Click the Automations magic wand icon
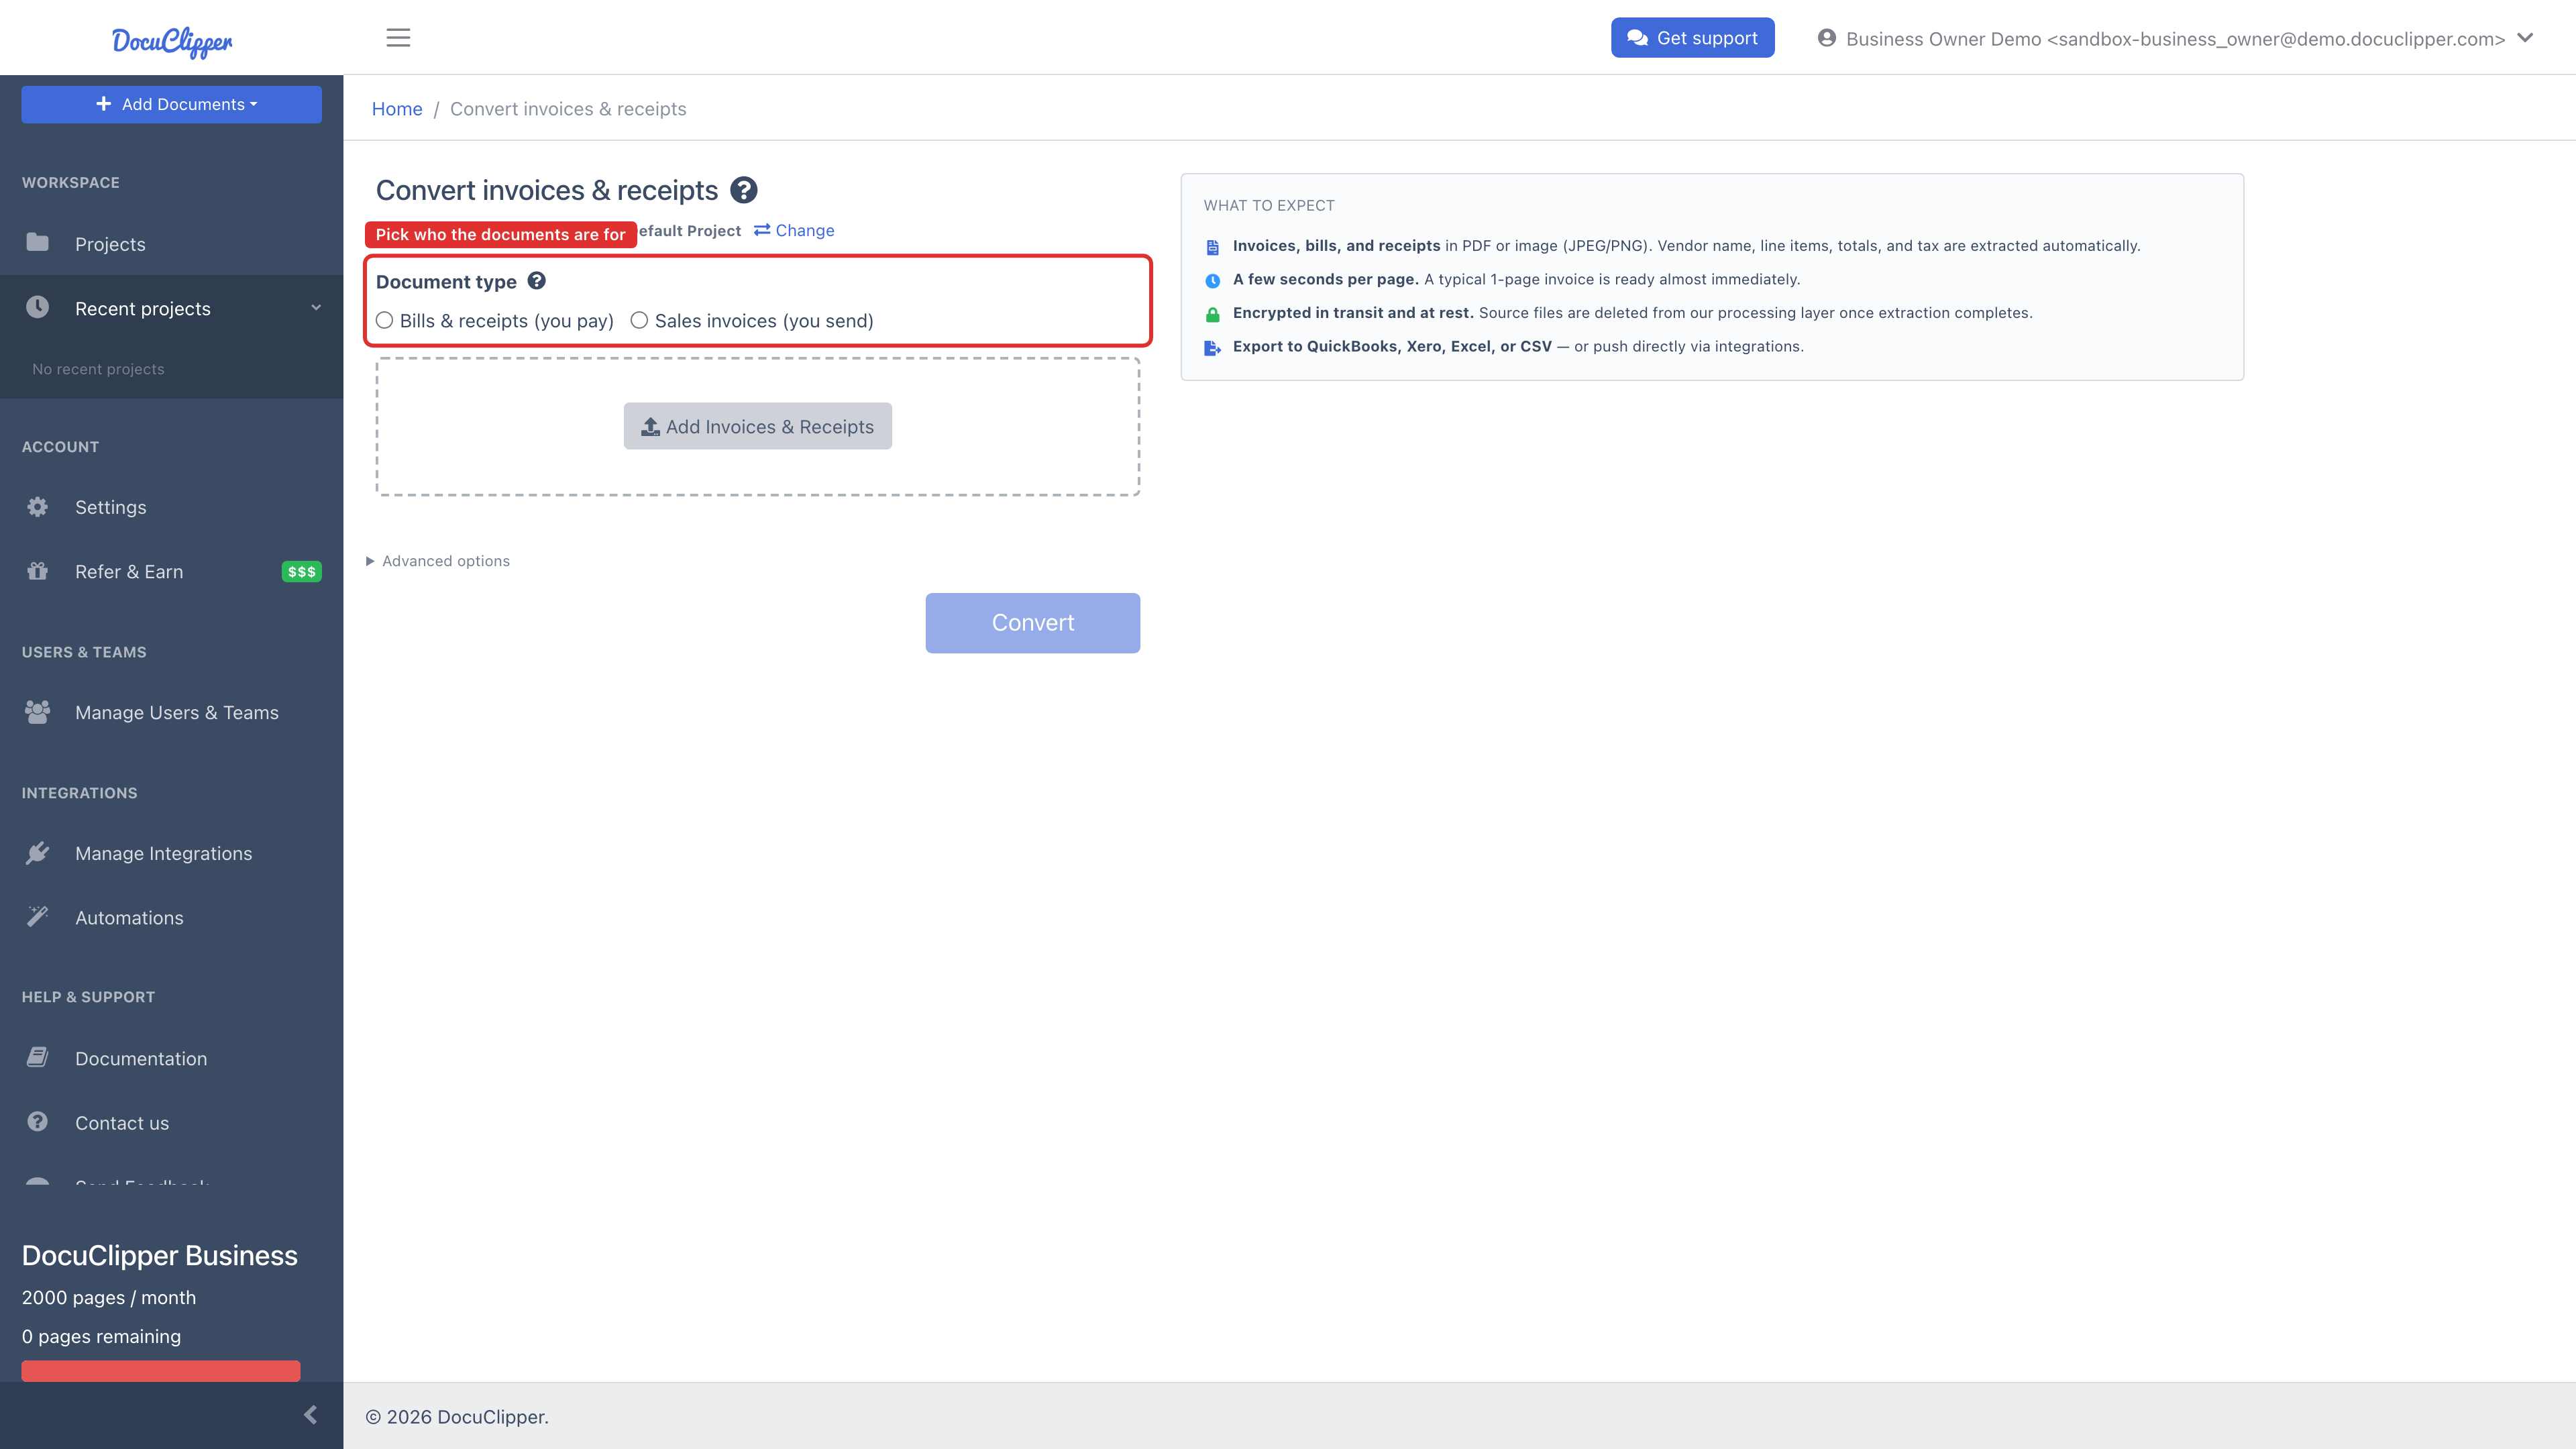This screenshot has height=1449, width=2576. click(x=38, y=917)
